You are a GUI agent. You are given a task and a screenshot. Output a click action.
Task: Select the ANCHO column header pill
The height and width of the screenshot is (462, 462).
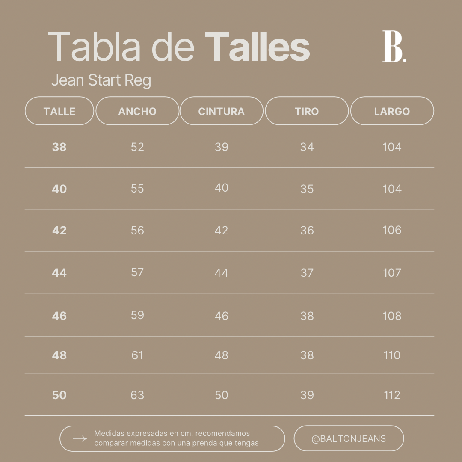[137, 111]
